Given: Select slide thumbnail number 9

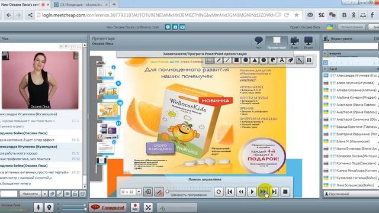Looking at the screenshot, I should [108, 91].
